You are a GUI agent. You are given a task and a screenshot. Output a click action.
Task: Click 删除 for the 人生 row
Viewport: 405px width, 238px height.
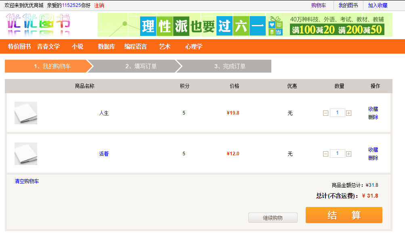point(373,117)
